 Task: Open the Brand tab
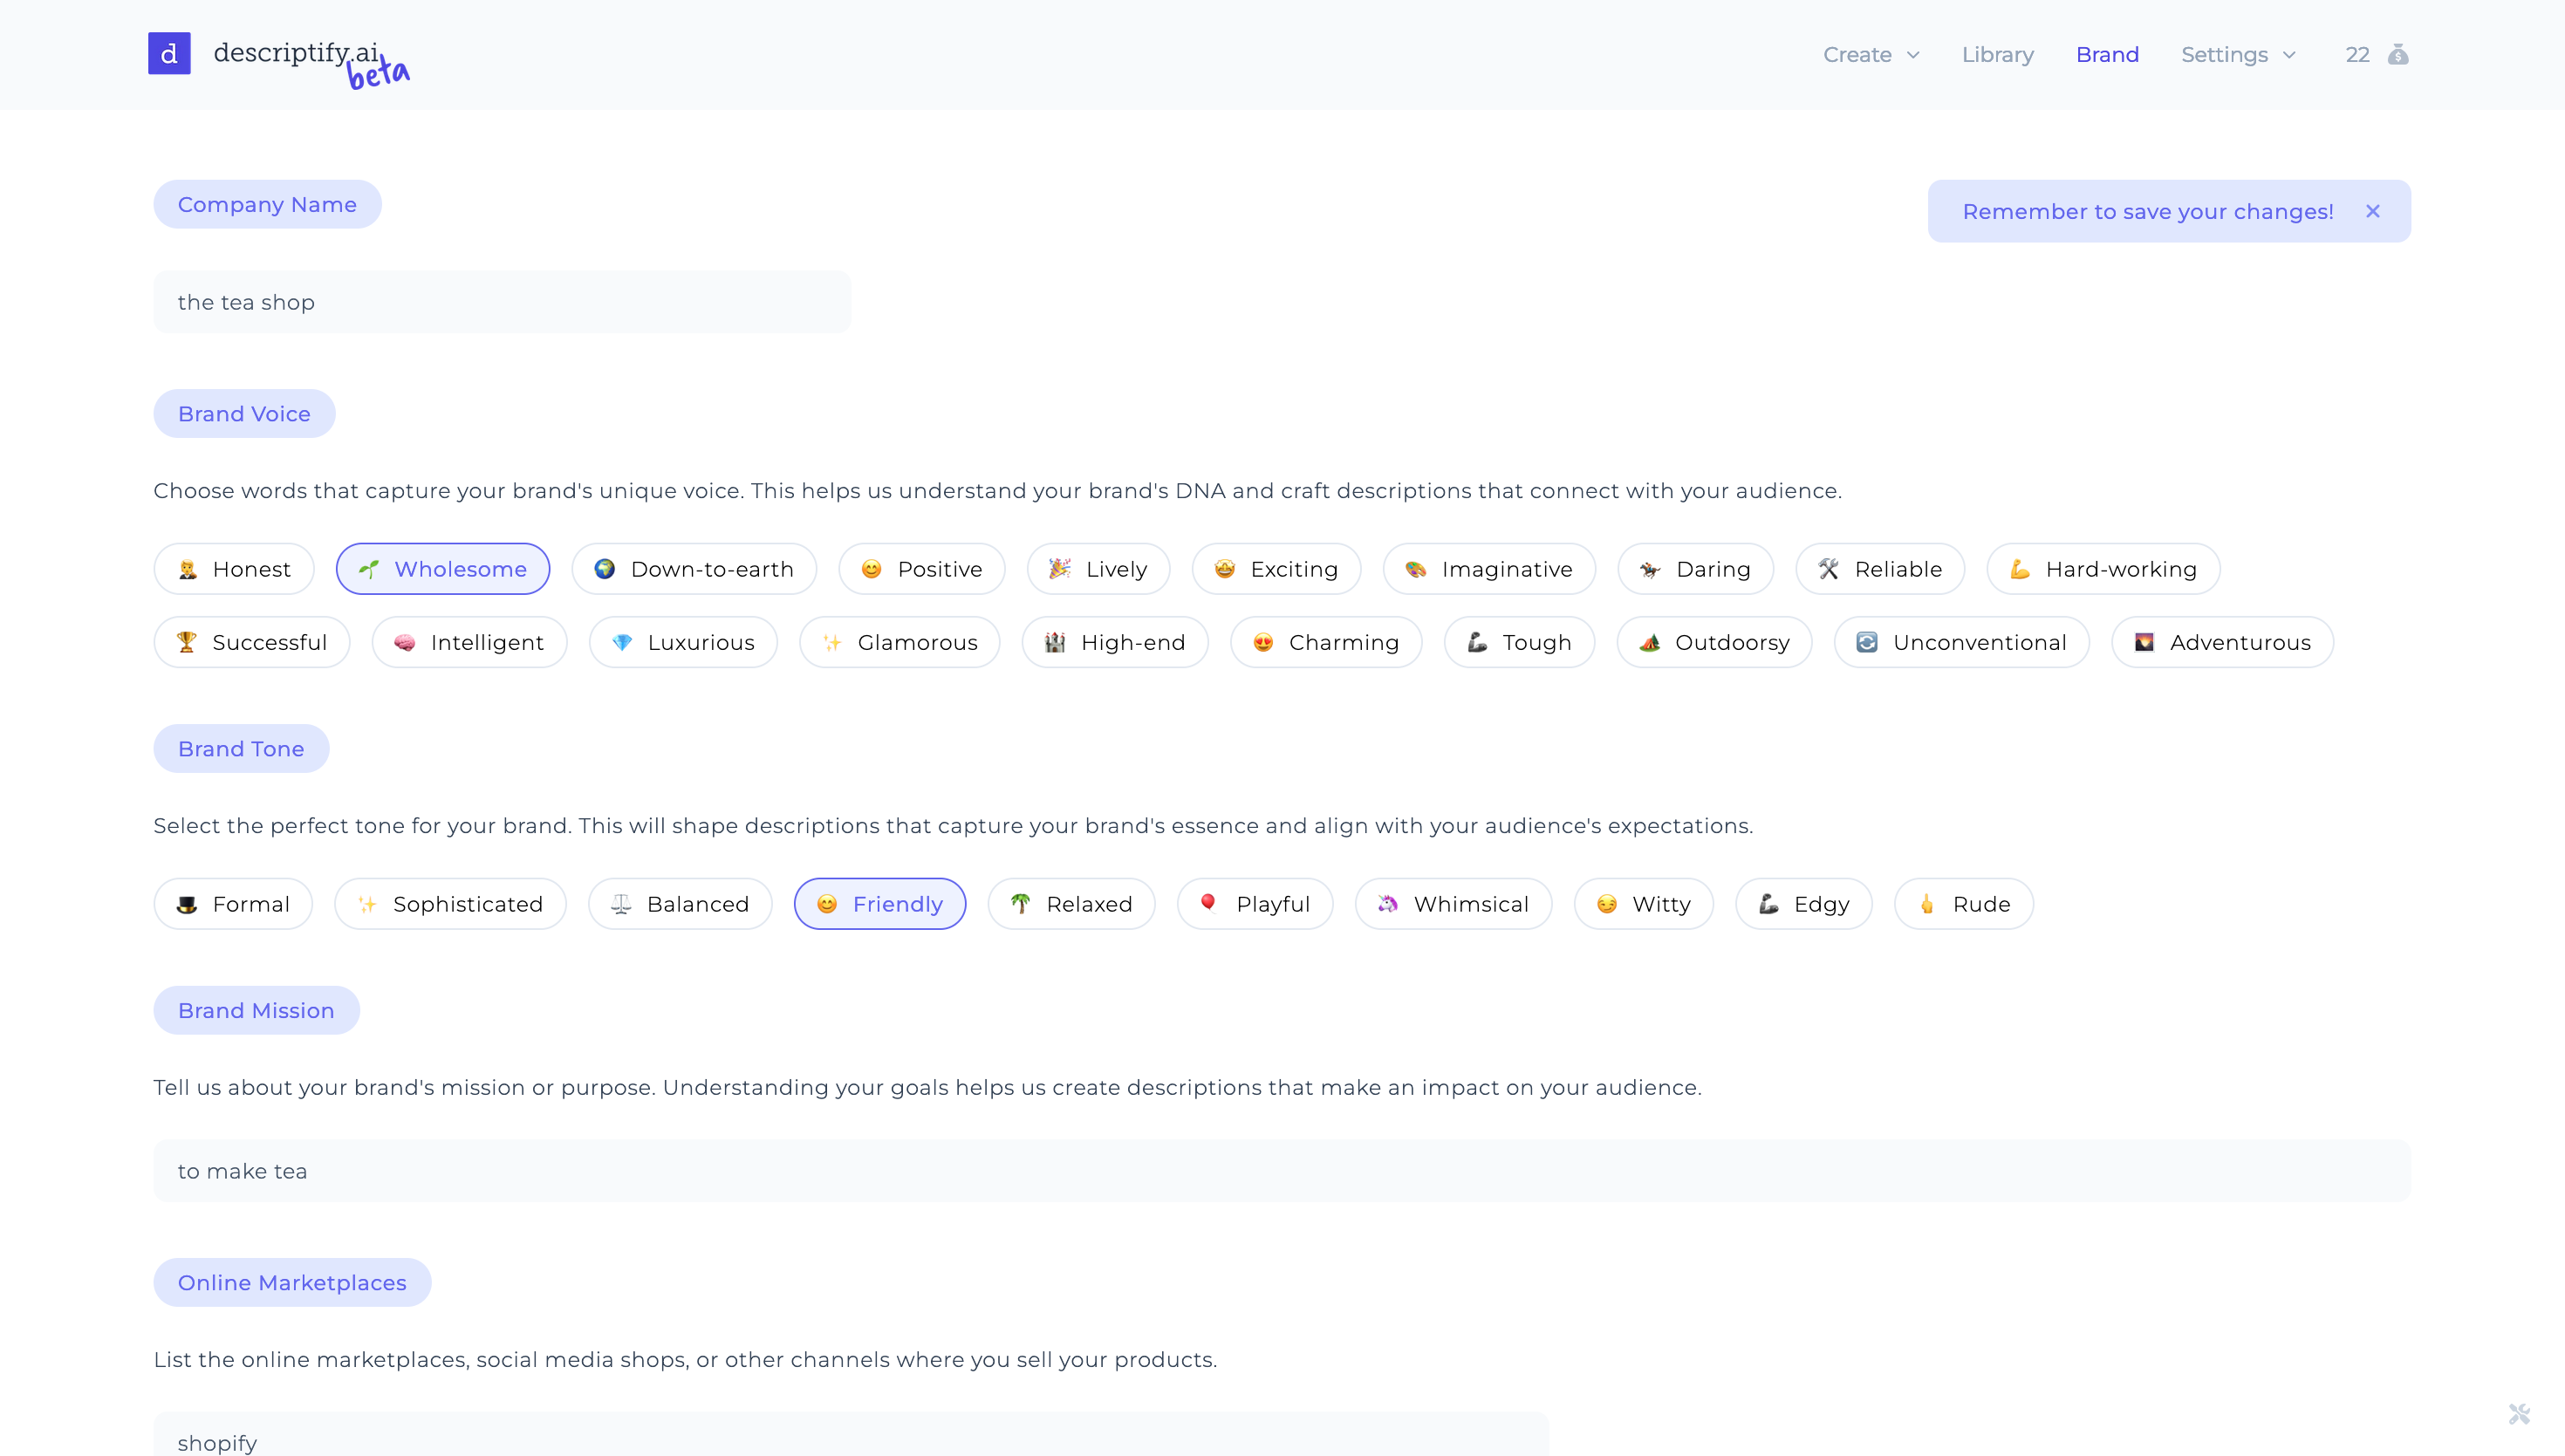point(2107,55)
